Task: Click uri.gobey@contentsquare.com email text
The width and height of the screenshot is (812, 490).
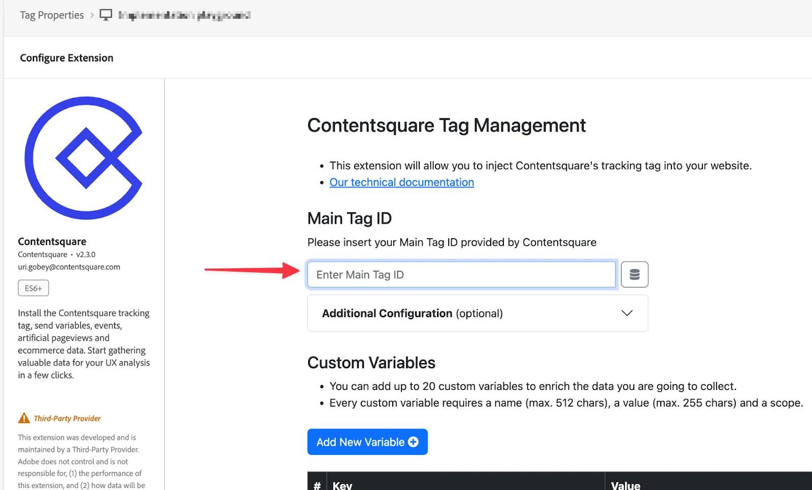Action: (69, 267)
